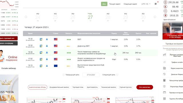Select Криптовалюты tab
The image size is (183, 103).
click(92, 87)
